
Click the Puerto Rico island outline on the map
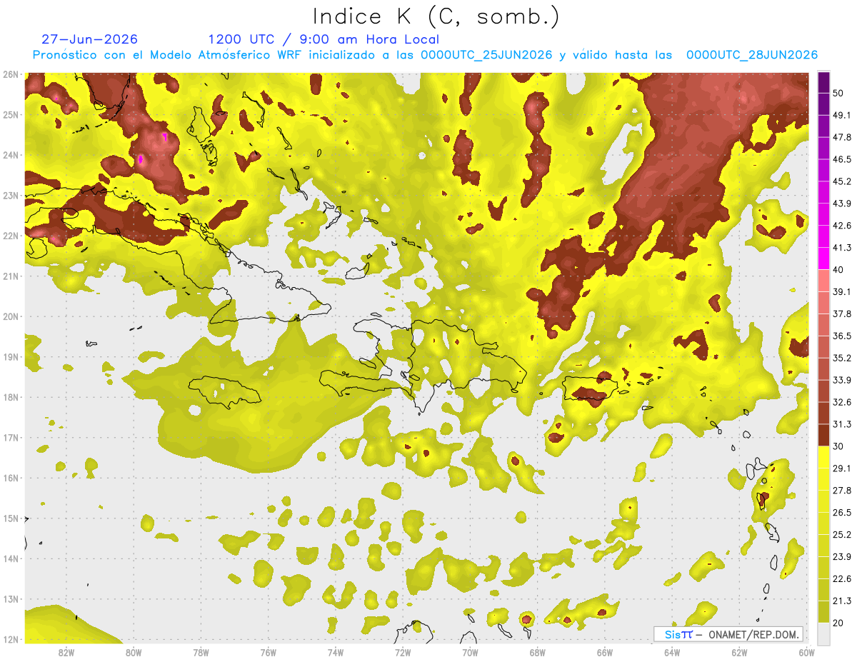590,390
